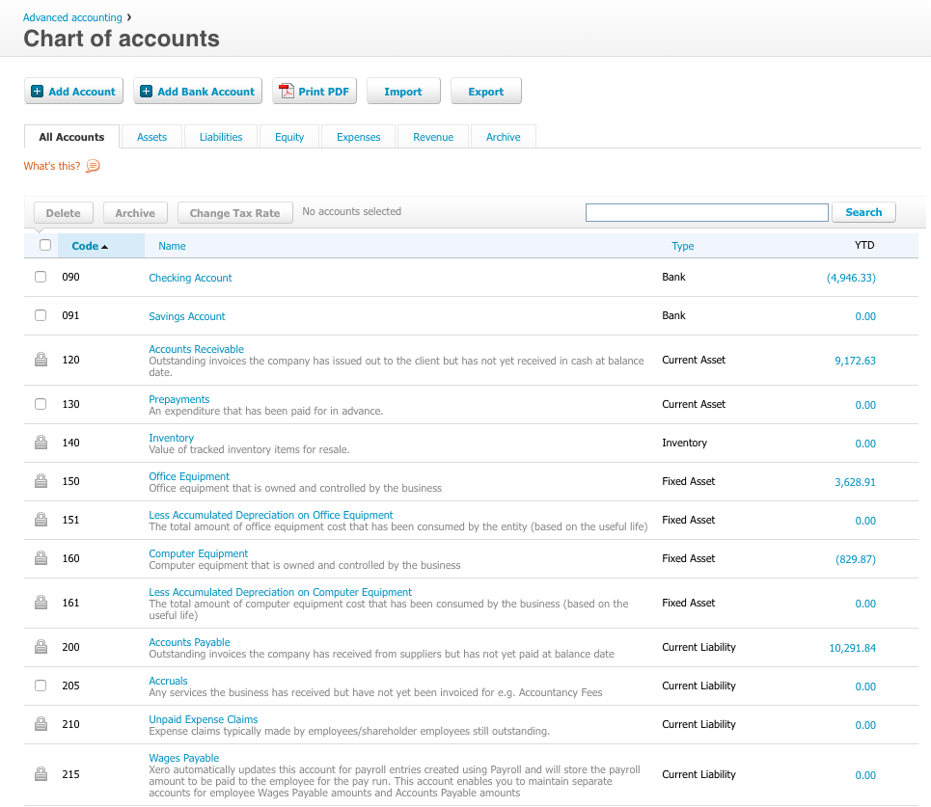The image size is (931, 807).
Task: Tick the Checking Account checkbox
Action: tap(41, 277)
